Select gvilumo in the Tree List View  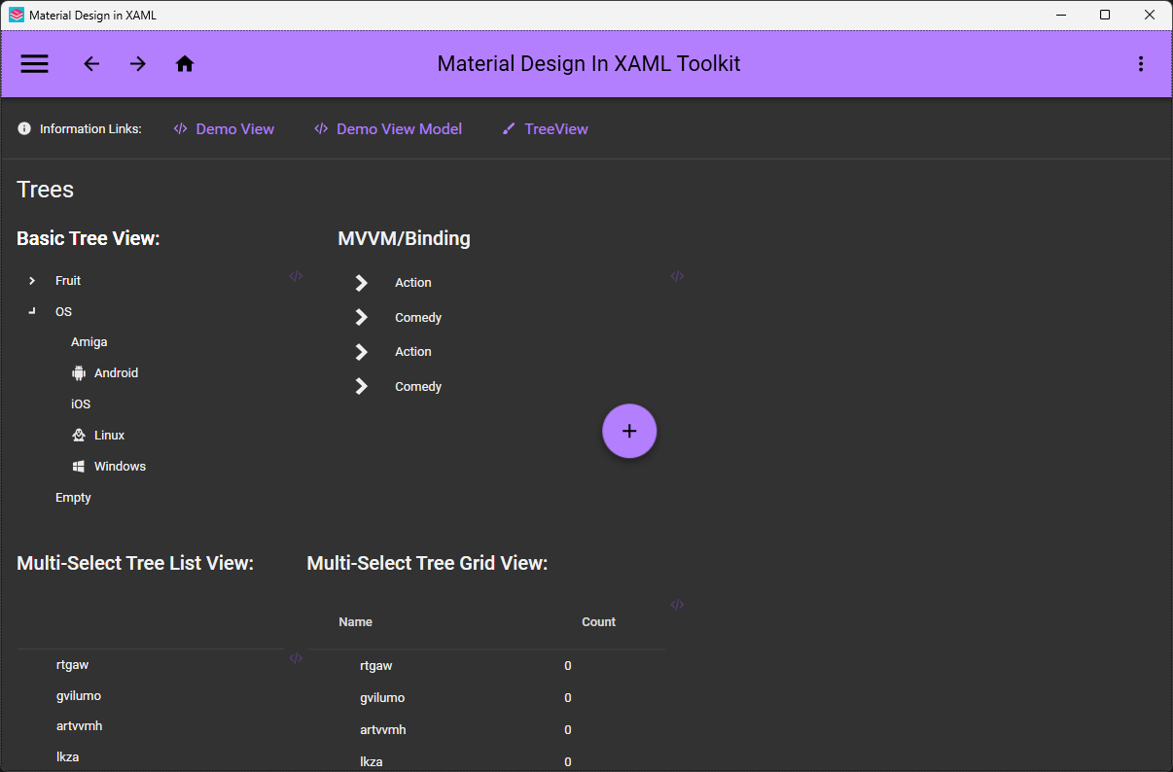coord(79,696)
